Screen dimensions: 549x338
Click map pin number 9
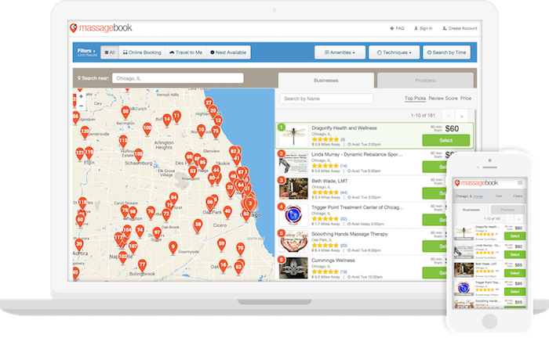click(173, 247)
